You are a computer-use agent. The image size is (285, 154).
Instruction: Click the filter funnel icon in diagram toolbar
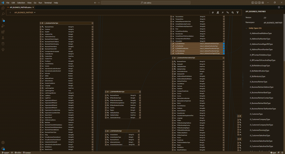238,12
